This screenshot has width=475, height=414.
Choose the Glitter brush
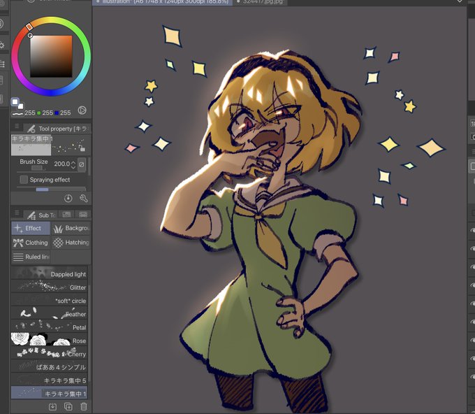(50, 286)
